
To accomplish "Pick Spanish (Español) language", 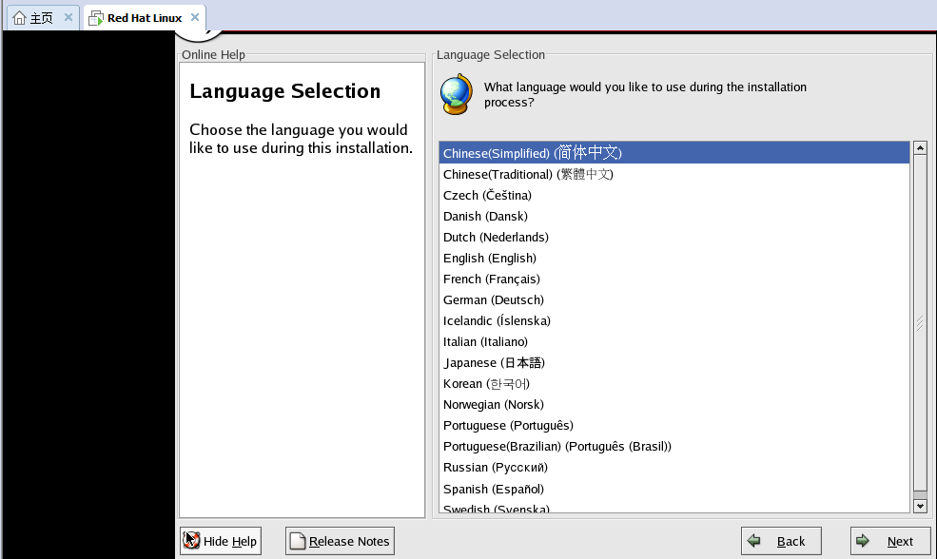I will click(674, 489).
